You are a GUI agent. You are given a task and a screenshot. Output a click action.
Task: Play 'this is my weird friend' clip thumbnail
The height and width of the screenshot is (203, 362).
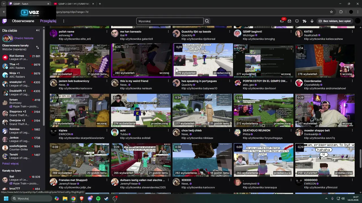tap(141, 61)
